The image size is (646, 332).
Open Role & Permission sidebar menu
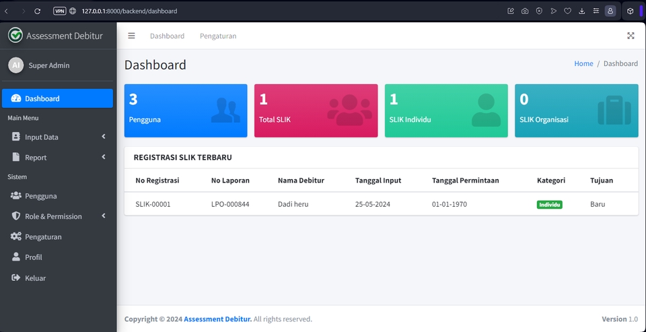(x=57, y=216)
